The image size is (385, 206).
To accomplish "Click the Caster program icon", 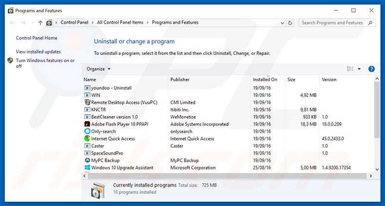I will point(87,146).
